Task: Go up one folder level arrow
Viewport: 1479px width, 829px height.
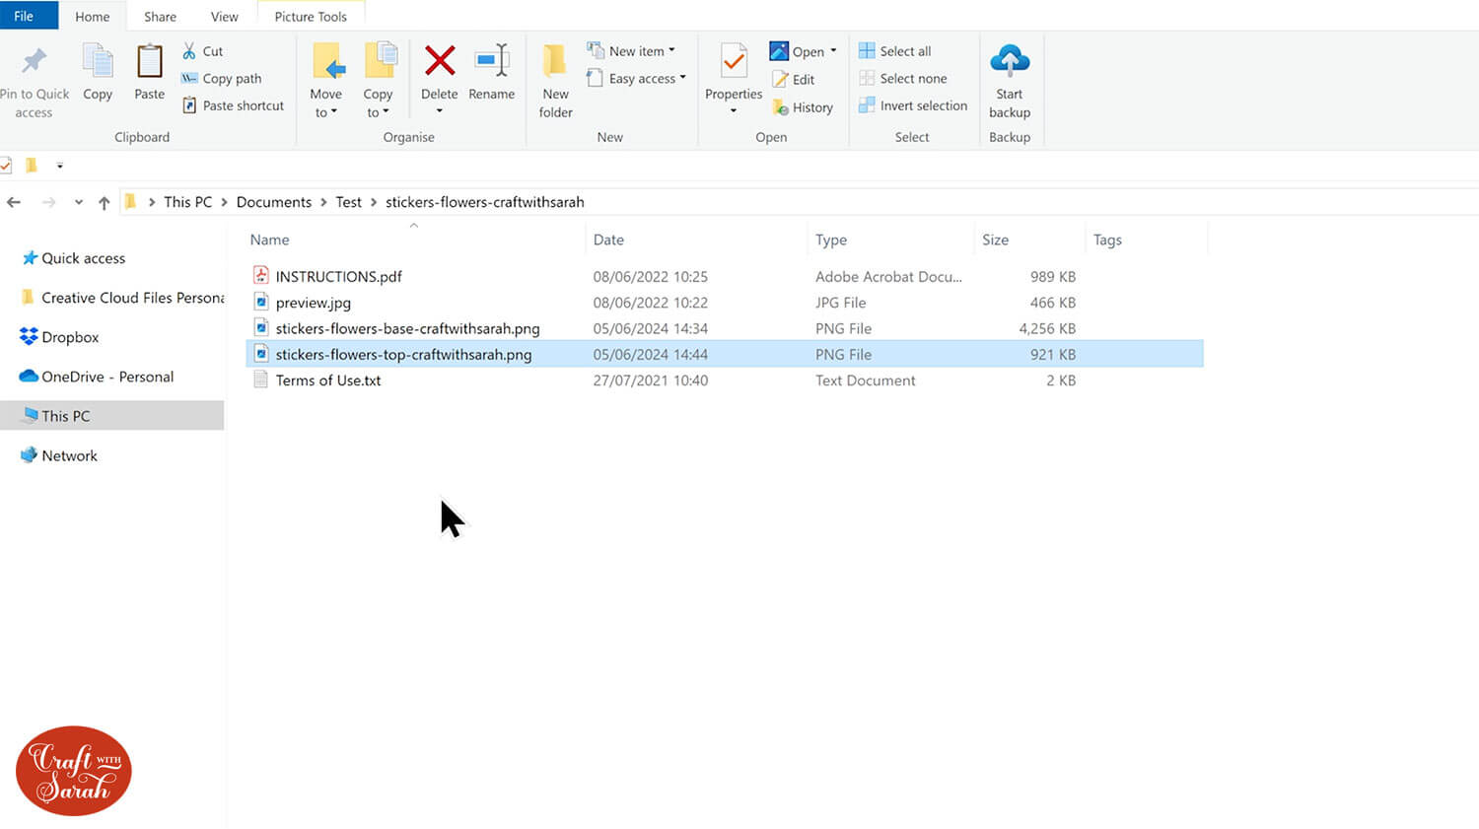Action: tap(105, 203)
